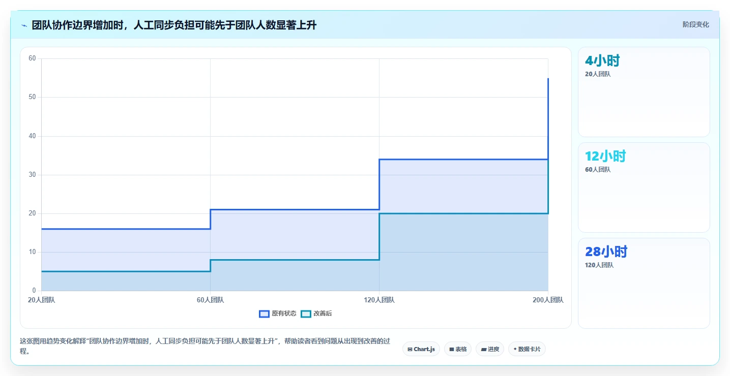Click the y-axis value 10
The width and height of the screenshot is (730, 376).
[32, 252]
